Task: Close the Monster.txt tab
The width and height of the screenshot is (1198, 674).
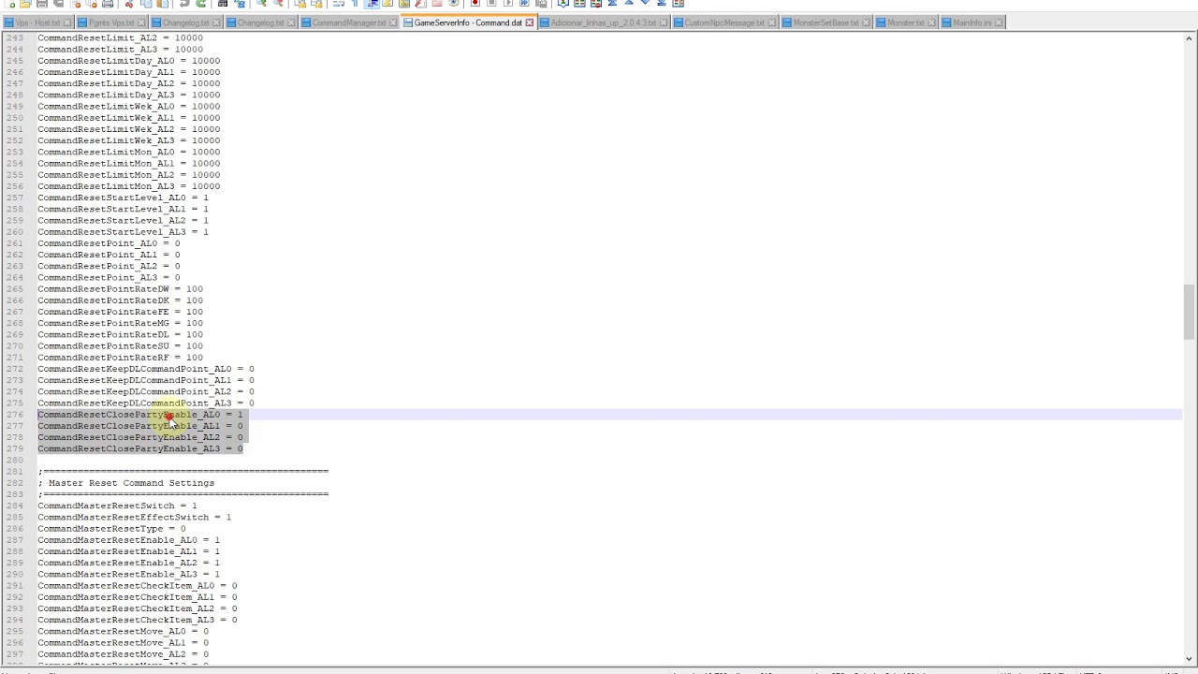Action: pos(932,22)
